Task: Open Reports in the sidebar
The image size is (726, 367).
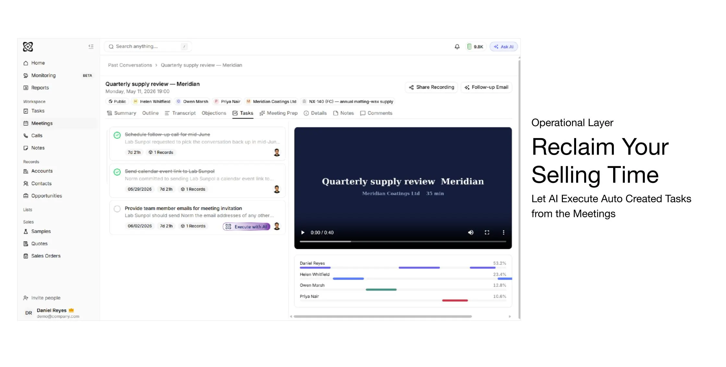Action: pyautogui.click(x=40, y=88)
